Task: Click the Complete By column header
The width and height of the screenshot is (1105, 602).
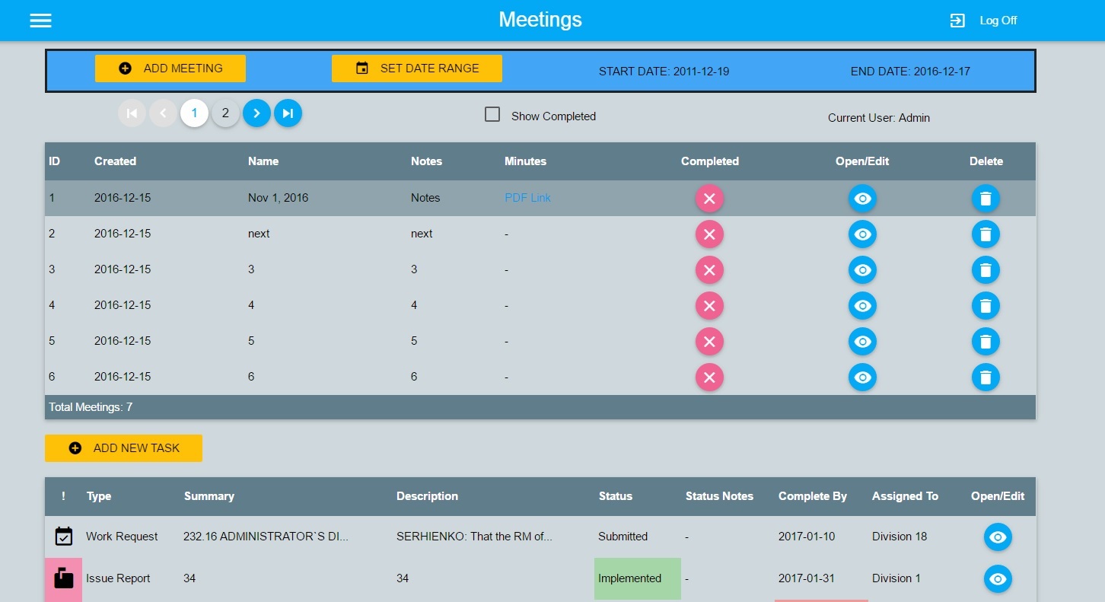Action: coord(813,496)
